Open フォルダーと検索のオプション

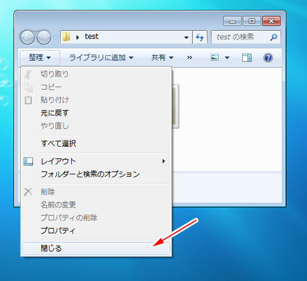click(96, 174)
